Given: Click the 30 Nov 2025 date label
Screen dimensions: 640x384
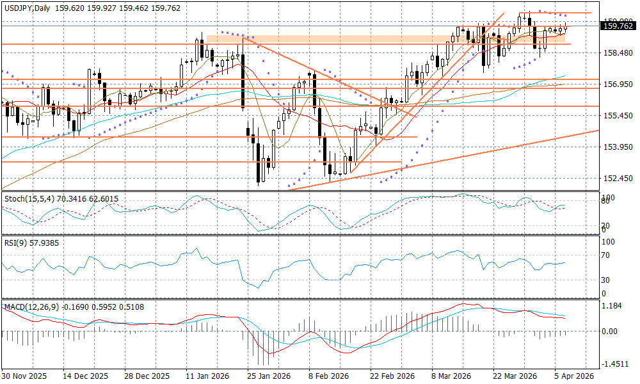Looking at the screenshot, I should 23,376.
